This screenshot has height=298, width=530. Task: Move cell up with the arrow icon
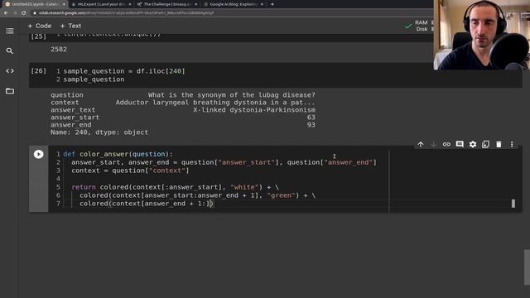point(421,144)
